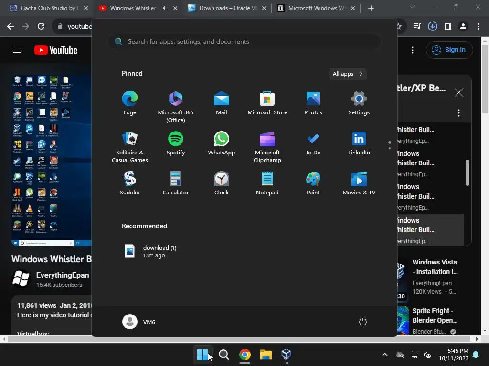
Task: Open Edge from pinned apps
Action: [130, 103]
